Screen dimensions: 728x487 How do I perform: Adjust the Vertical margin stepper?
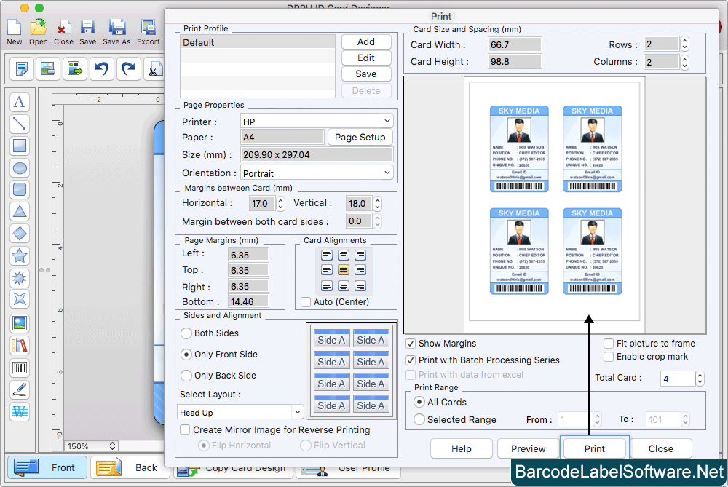pyautogui.click(x=377, y=203)
